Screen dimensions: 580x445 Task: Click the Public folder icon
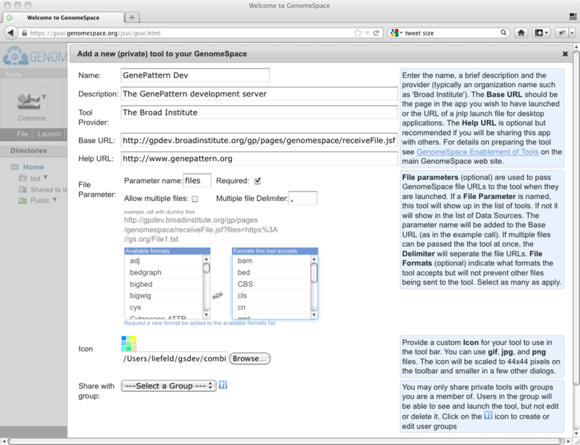23,201
